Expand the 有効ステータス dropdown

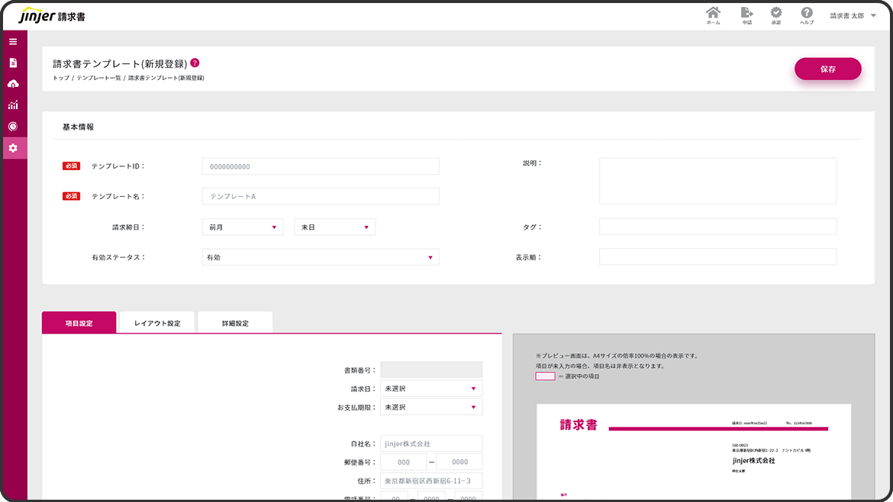[321, 258]
